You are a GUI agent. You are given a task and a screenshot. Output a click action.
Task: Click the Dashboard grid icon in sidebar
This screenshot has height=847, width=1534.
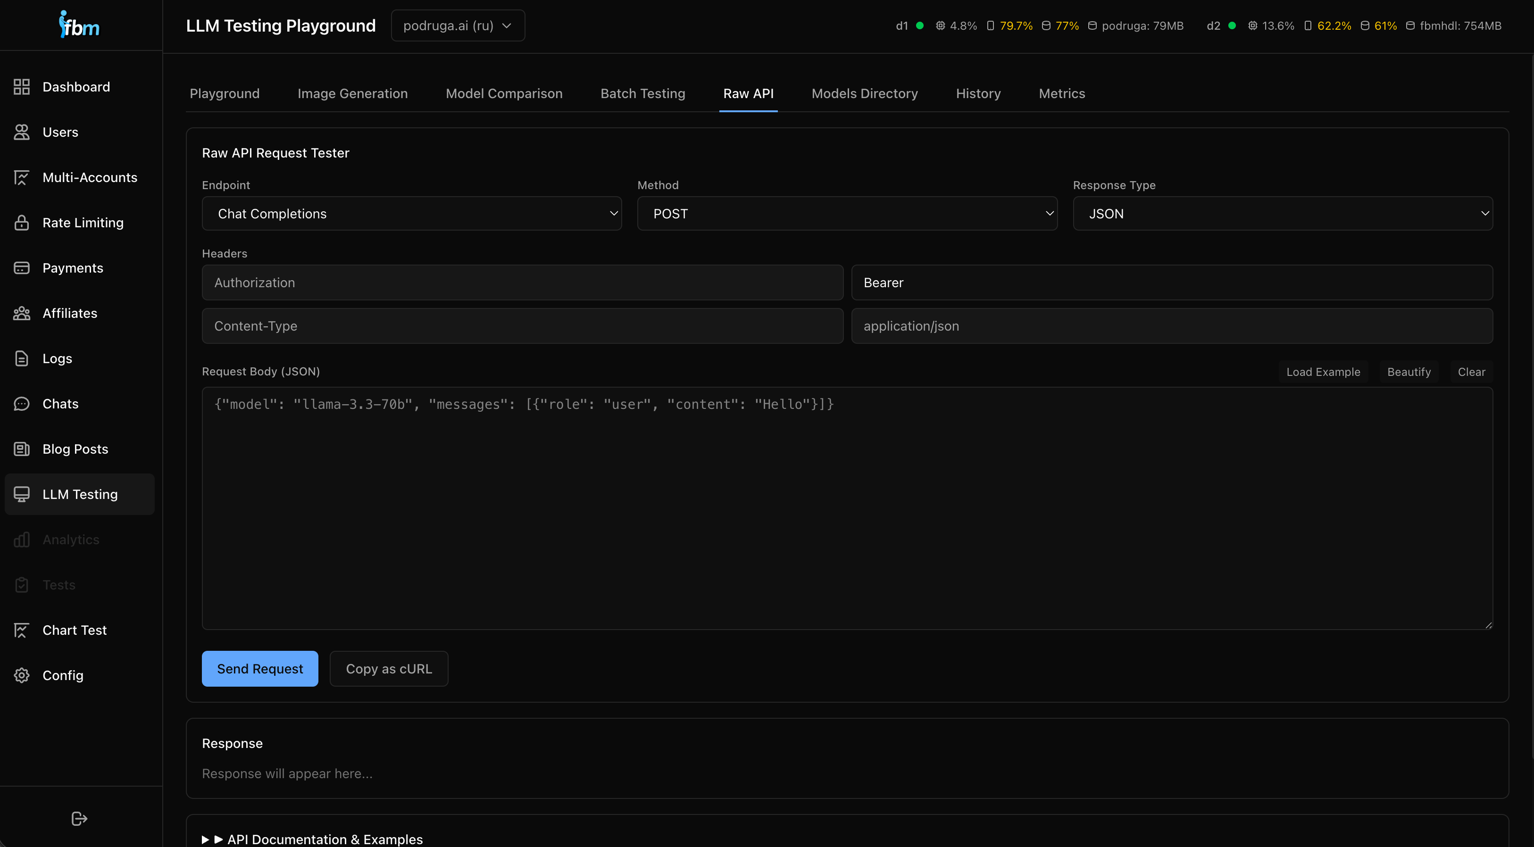point(21,87)
